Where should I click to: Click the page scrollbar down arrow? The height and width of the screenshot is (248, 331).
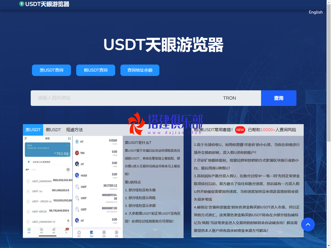[329, 246]
